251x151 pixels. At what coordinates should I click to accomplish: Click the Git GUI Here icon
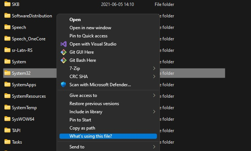64,52
